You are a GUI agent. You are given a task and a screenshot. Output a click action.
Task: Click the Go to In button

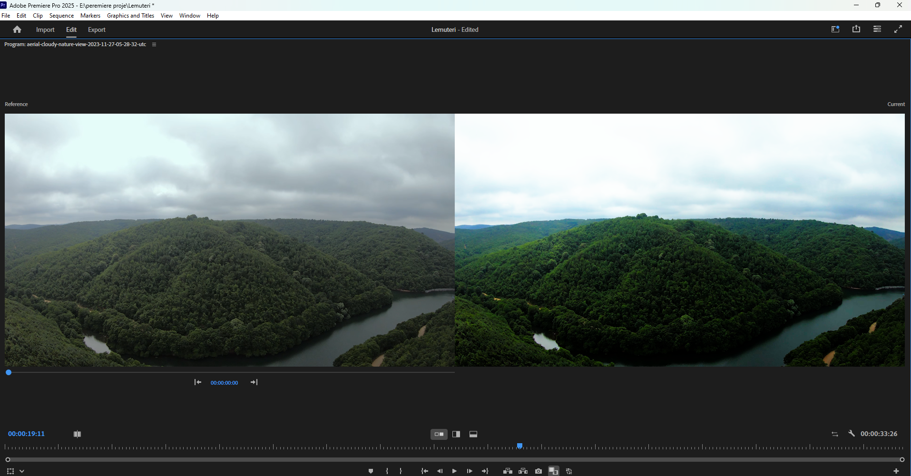424,471
